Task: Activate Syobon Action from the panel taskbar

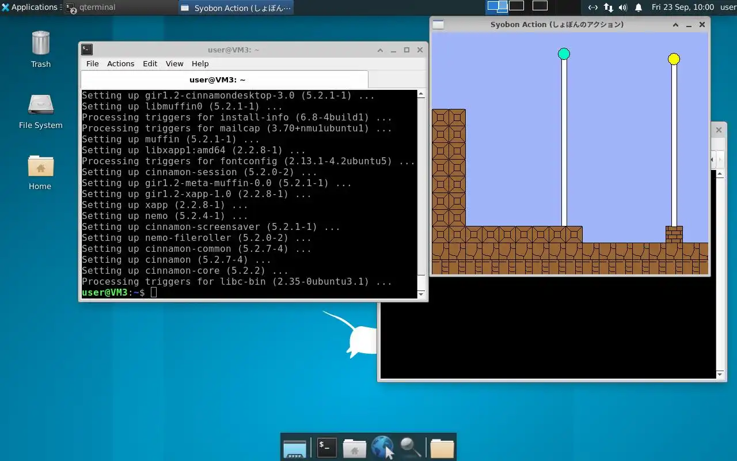Action: [235, 8]
